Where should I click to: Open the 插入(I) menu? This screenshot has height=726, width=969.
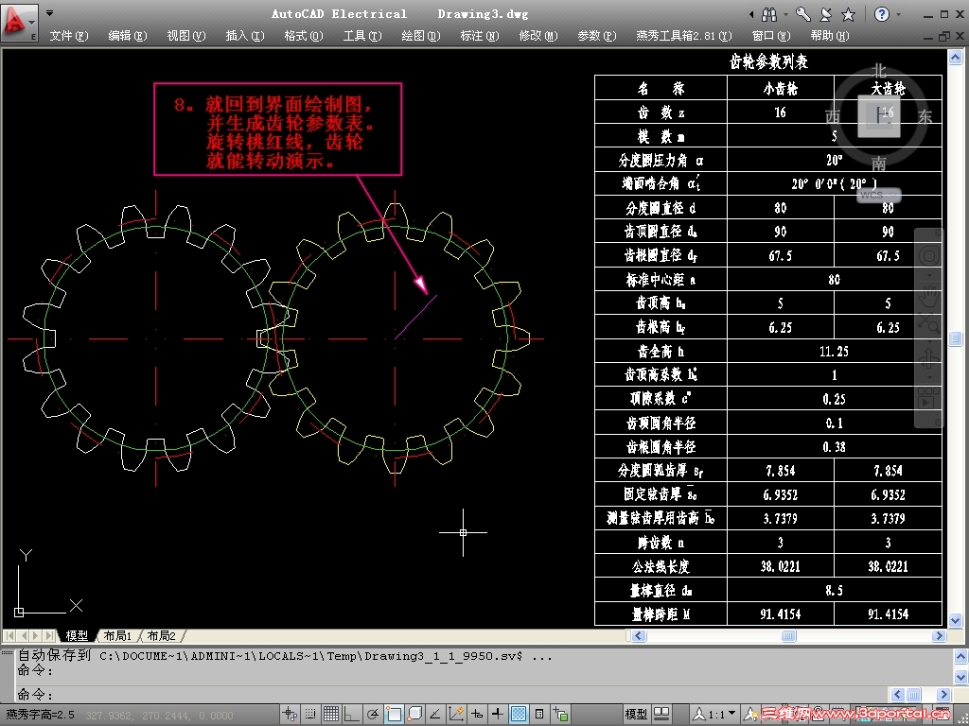click(x=245, y=36)
